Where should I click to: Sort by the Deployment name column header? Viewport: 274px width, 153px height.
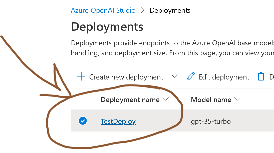[130, 100]
